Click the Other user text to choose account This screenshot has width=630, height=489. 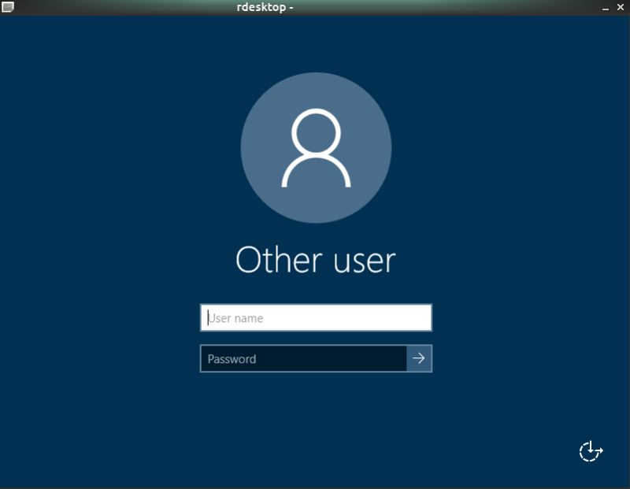pyautogui.click(x=315, y=260)
